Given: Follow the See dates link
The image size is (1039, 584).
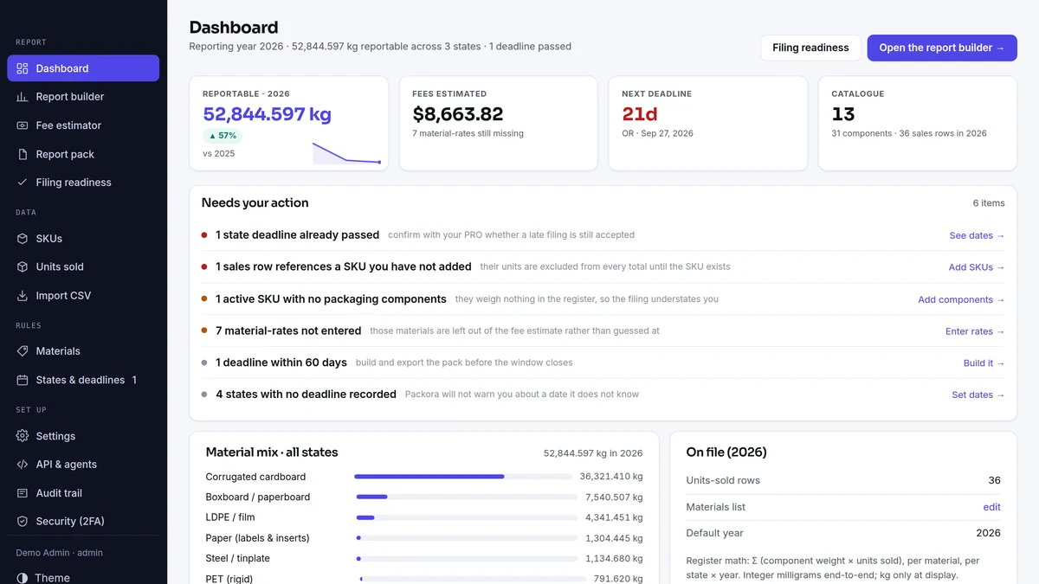Looking at the screenshot, I should tap(977, 235).
